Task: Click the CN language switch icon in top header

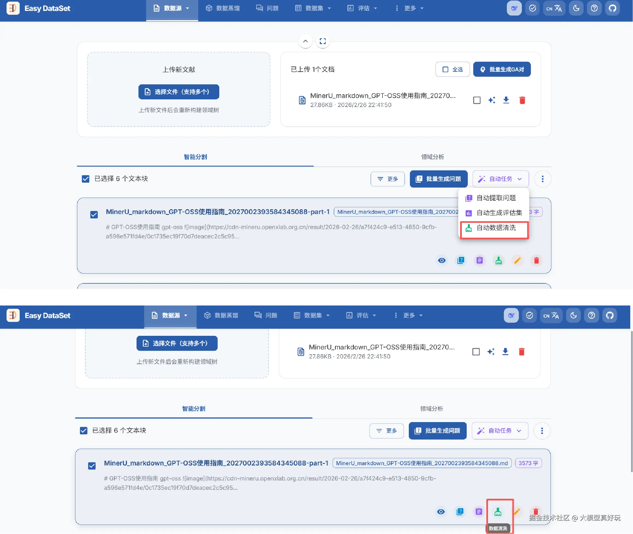Action: coord(554,8)
